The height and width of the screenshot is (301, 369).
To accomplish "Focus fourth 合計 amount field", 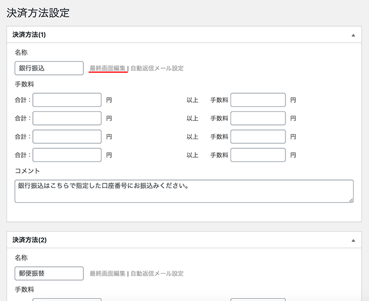I will [x=67, y=155].
